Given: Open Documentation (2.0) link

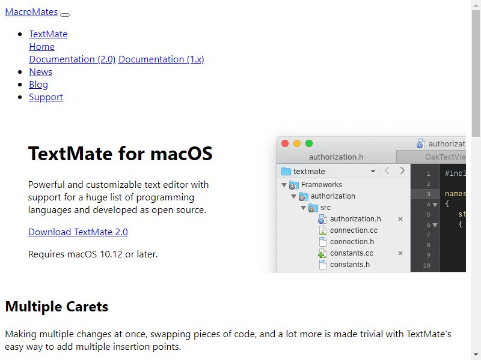Looking at the screenshot, I should [x=72, y=59].
